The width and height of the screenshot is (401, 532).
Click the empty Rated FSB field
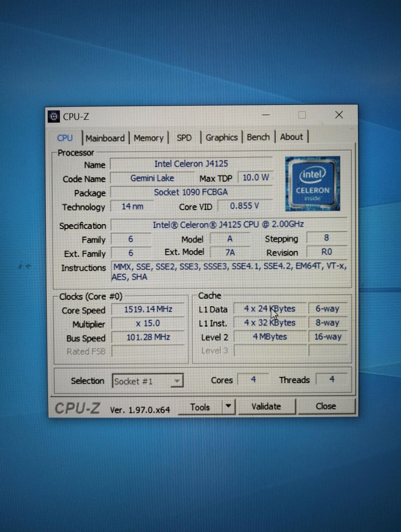pos(148,352)
